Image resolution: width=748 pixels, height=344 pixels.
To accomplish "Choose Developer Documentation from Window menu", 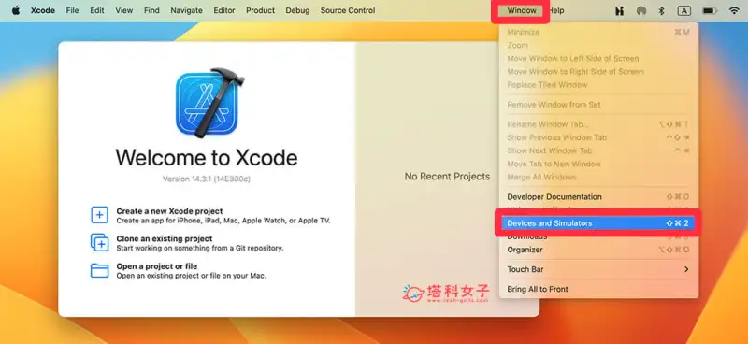I will 599,197.
